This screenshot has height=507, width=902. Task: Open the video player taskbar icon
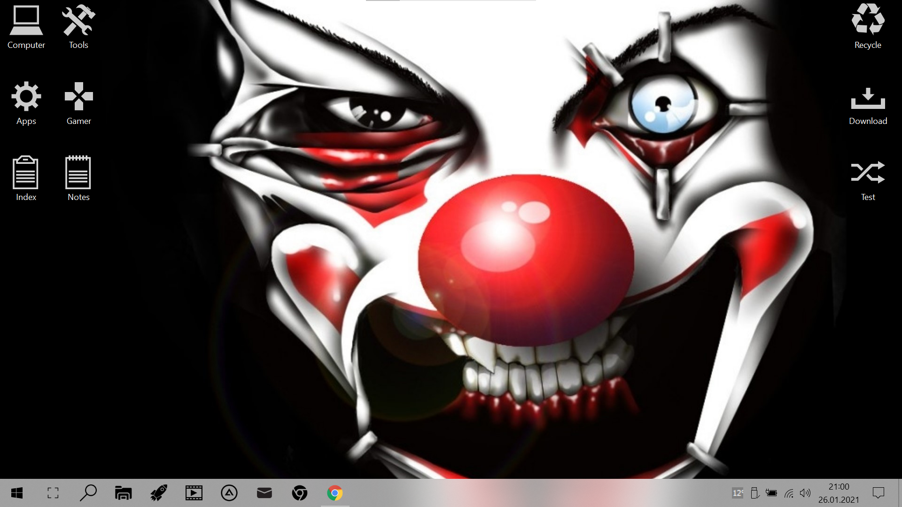194,493
